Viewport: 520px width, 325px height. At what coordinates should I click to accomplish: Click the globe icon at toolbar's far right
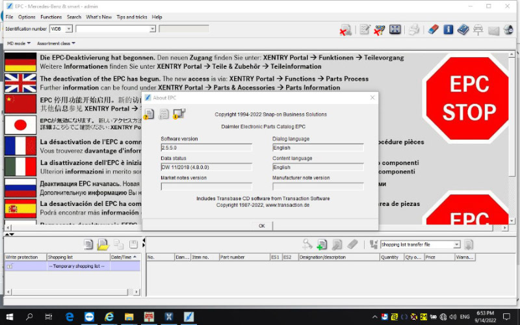(x=508, y=29)
